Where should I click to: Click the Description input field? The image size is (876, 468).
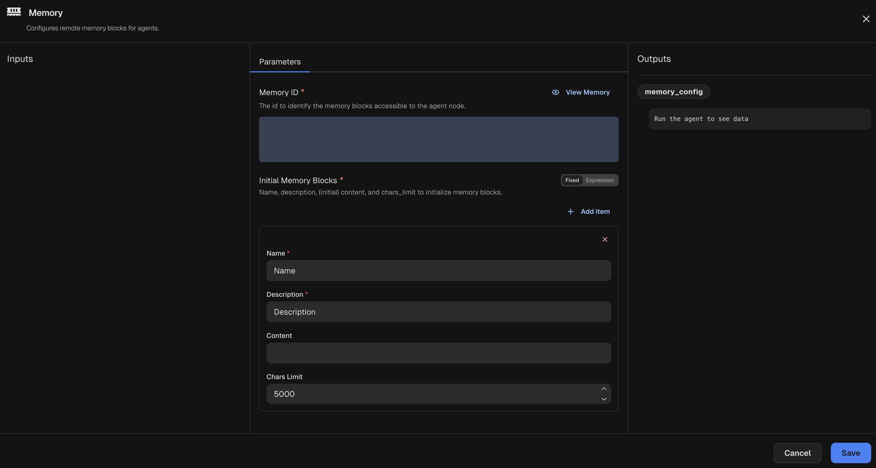point(438,312)
